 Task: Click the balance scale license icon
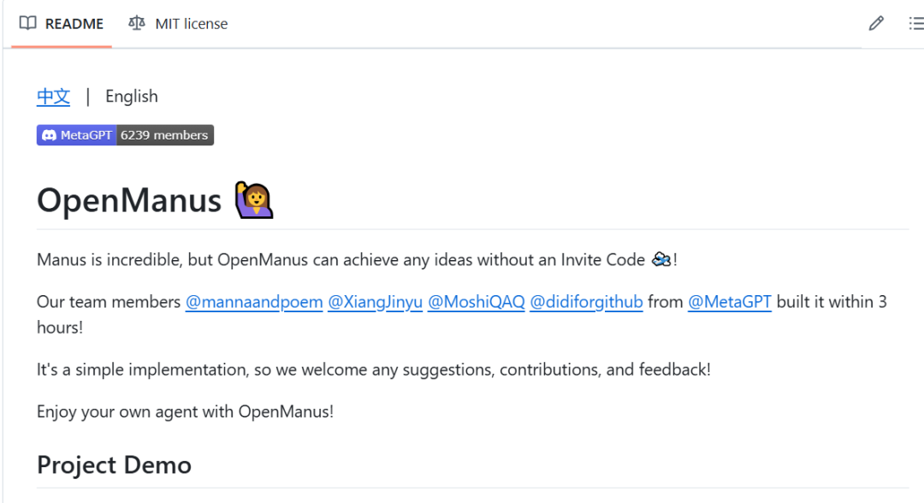click(137, 23)
